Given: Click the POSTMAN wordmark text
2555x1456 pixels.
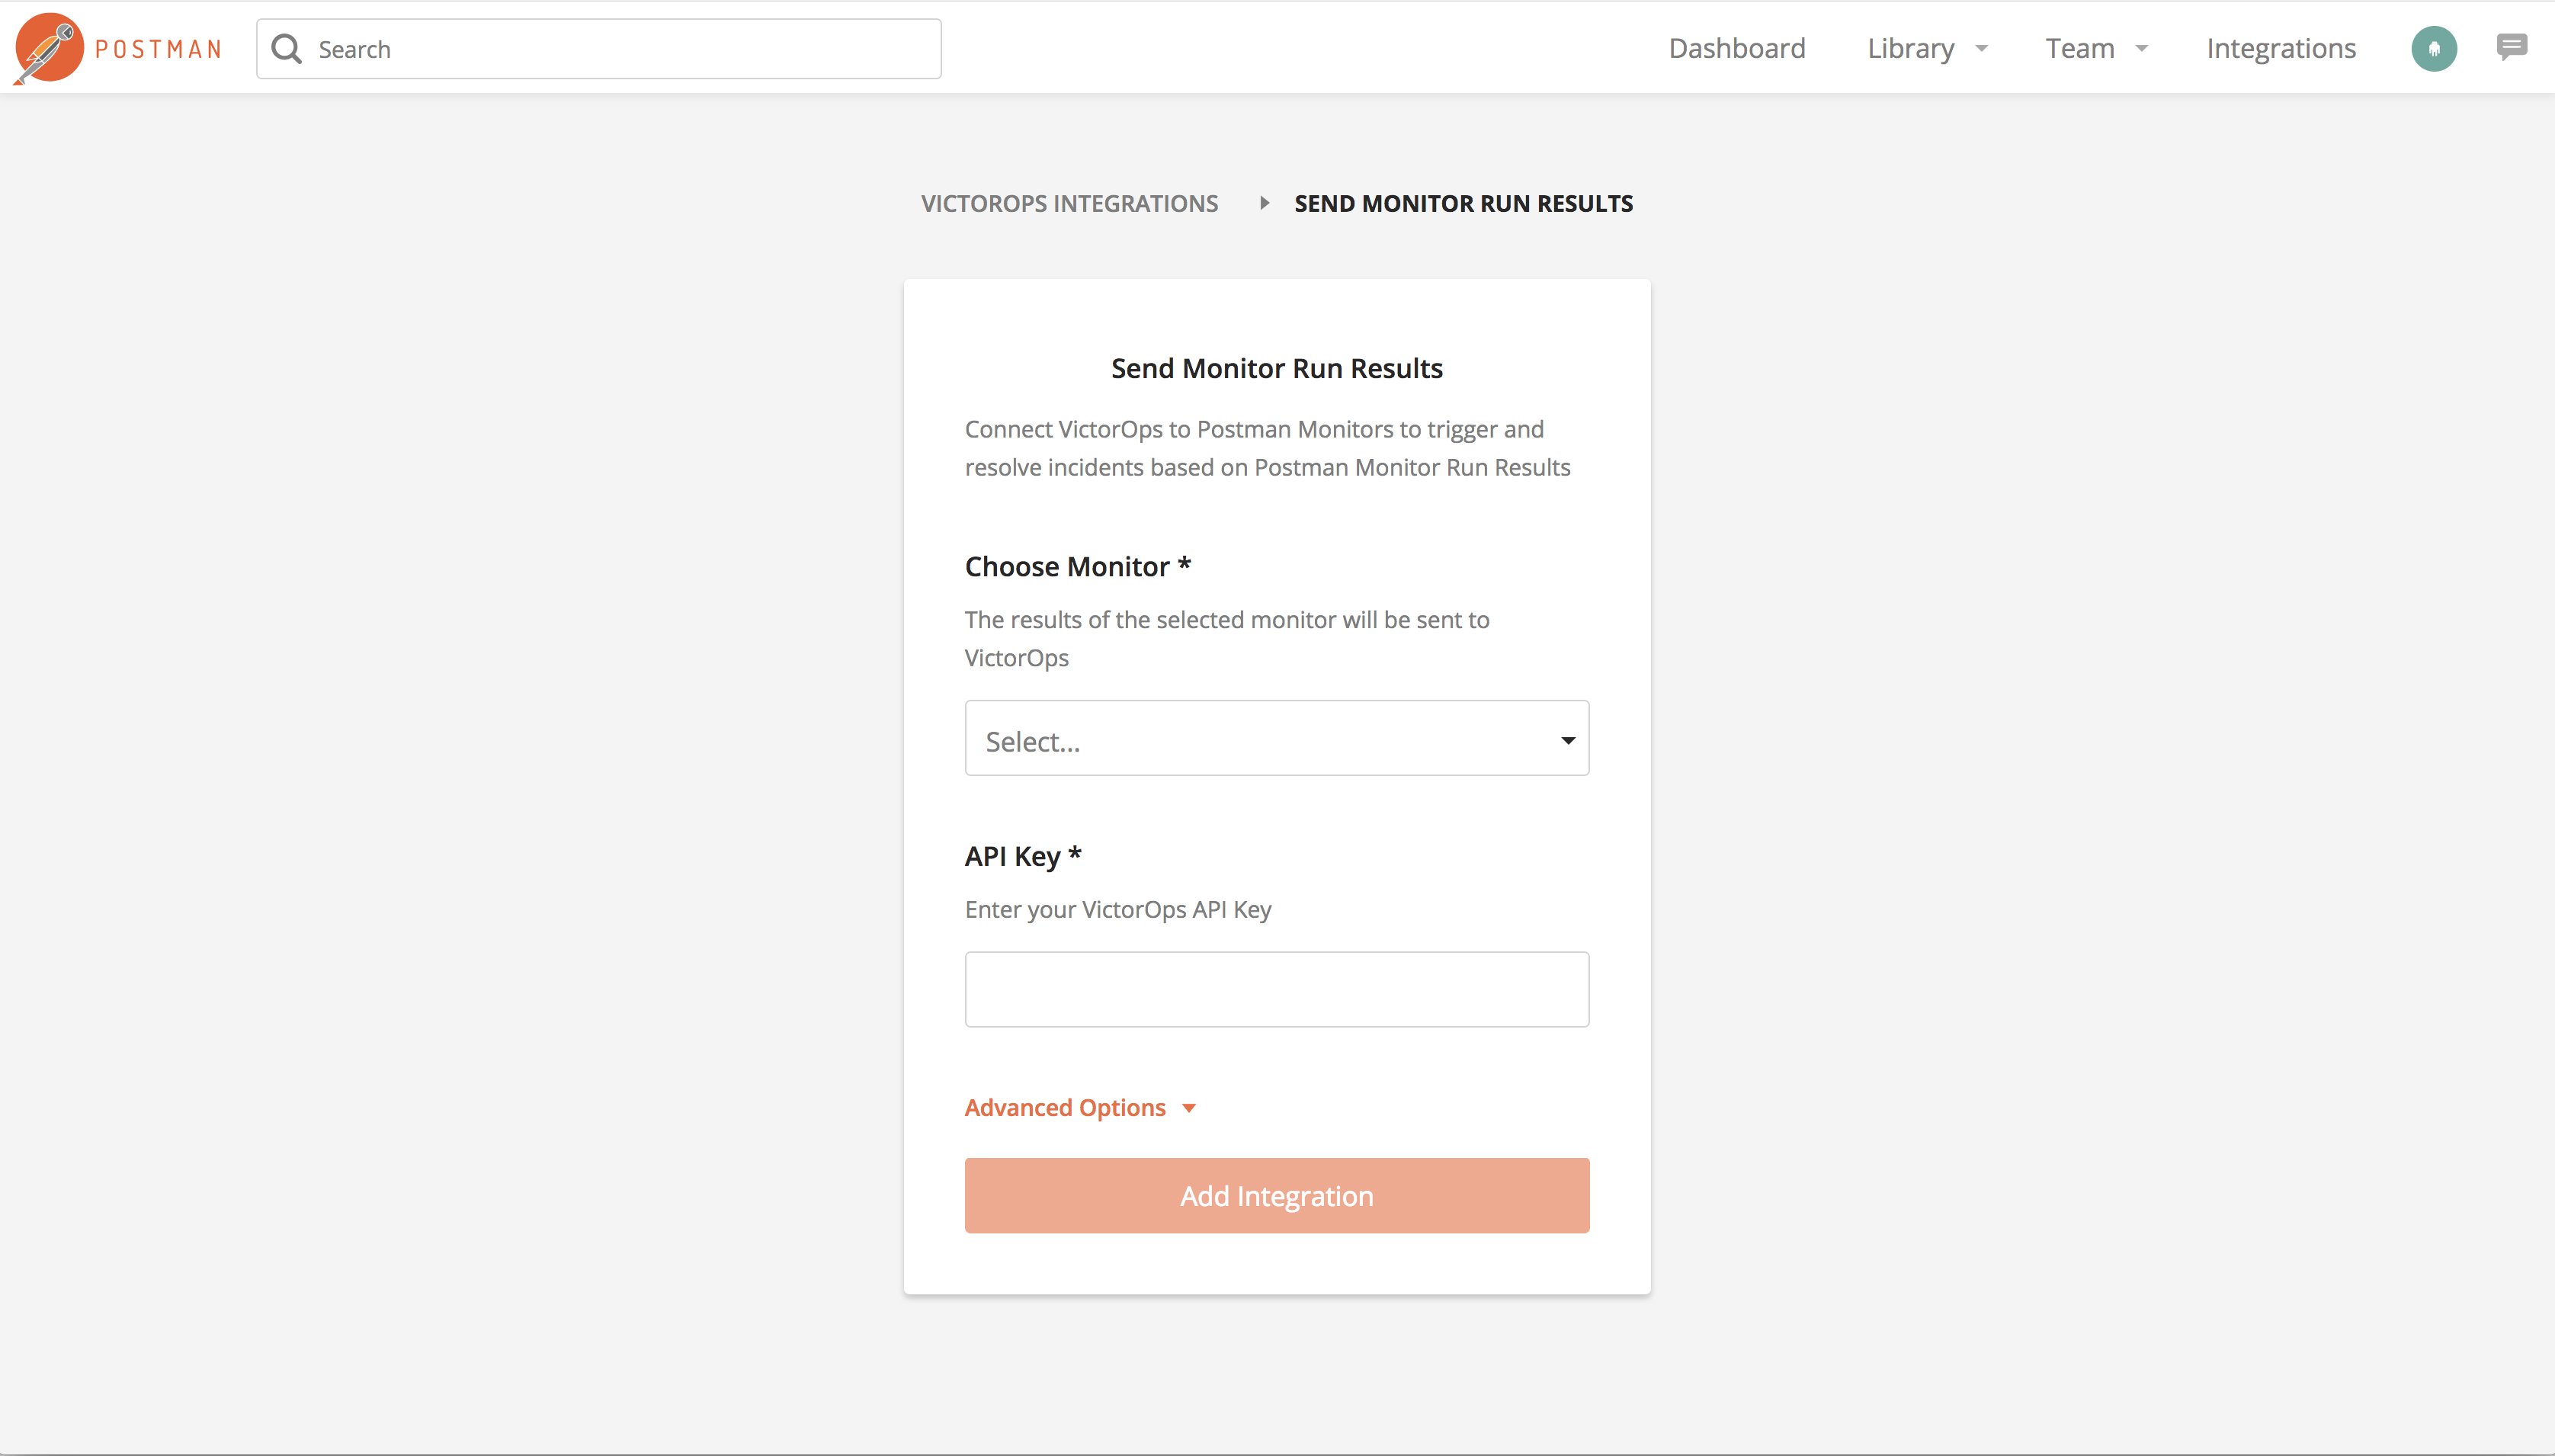Looking at the screenshot, I should 158,49.
